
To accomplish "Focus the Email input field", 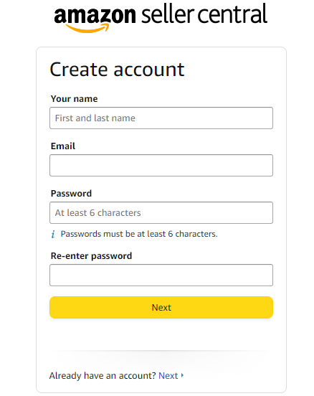I will (161, 165).
